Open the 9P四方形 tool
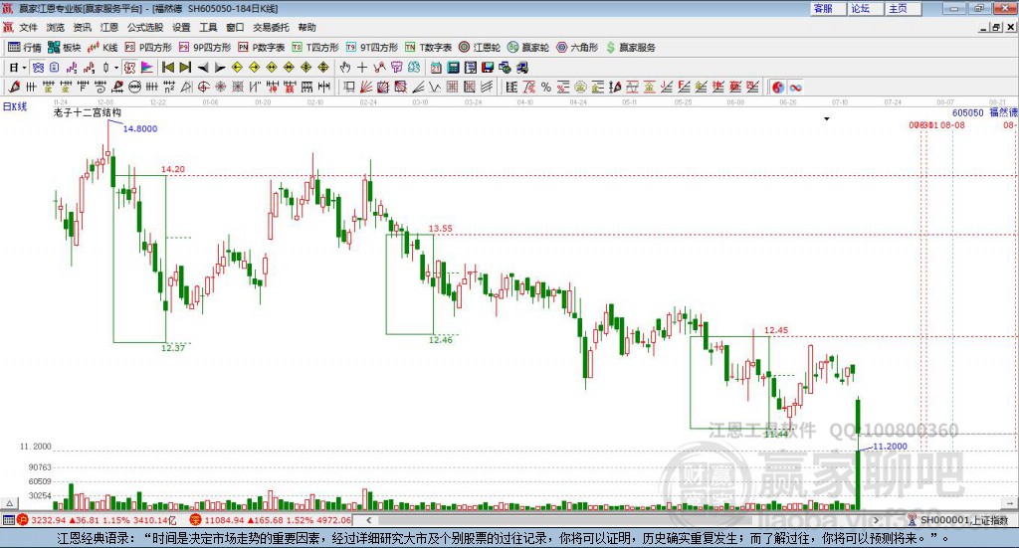 coord(205,48)
